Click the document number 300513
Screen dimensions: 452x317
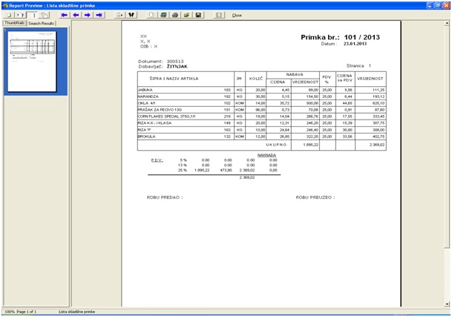pos(175,61)
